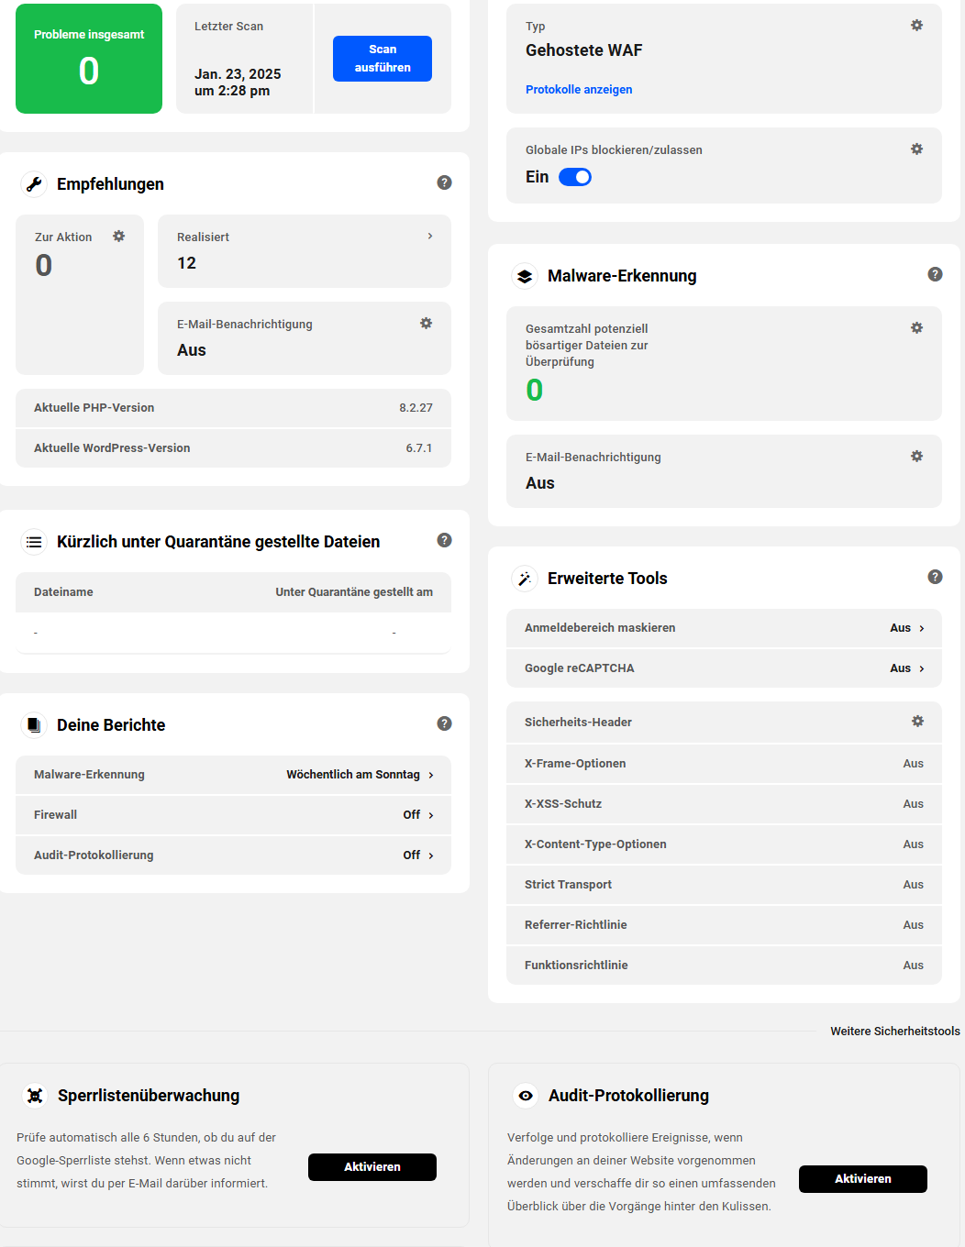The image size is (965, 1247).
Task: Open gear for Malware E-Mail-Benachrichtigung
Action: [x=916, y=457]
